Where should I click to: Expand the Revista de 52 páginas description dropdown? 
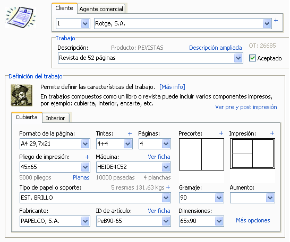238,58
